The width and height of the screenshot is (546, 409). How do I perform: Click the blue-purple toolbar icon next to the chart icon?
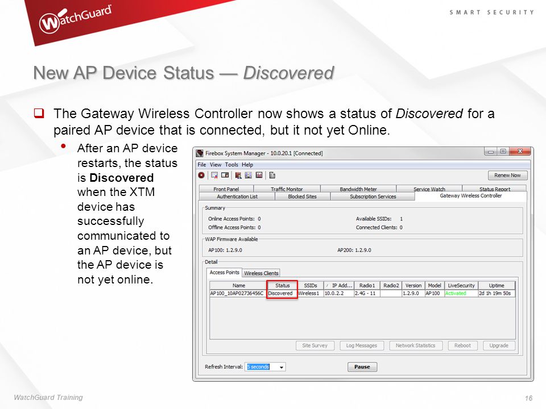(249, 175)
